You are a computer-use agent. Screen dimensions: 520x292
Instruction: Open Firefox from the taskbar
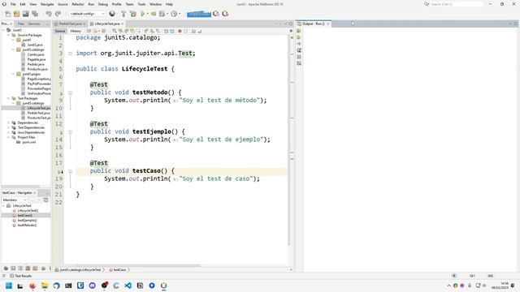click(32, 286)
